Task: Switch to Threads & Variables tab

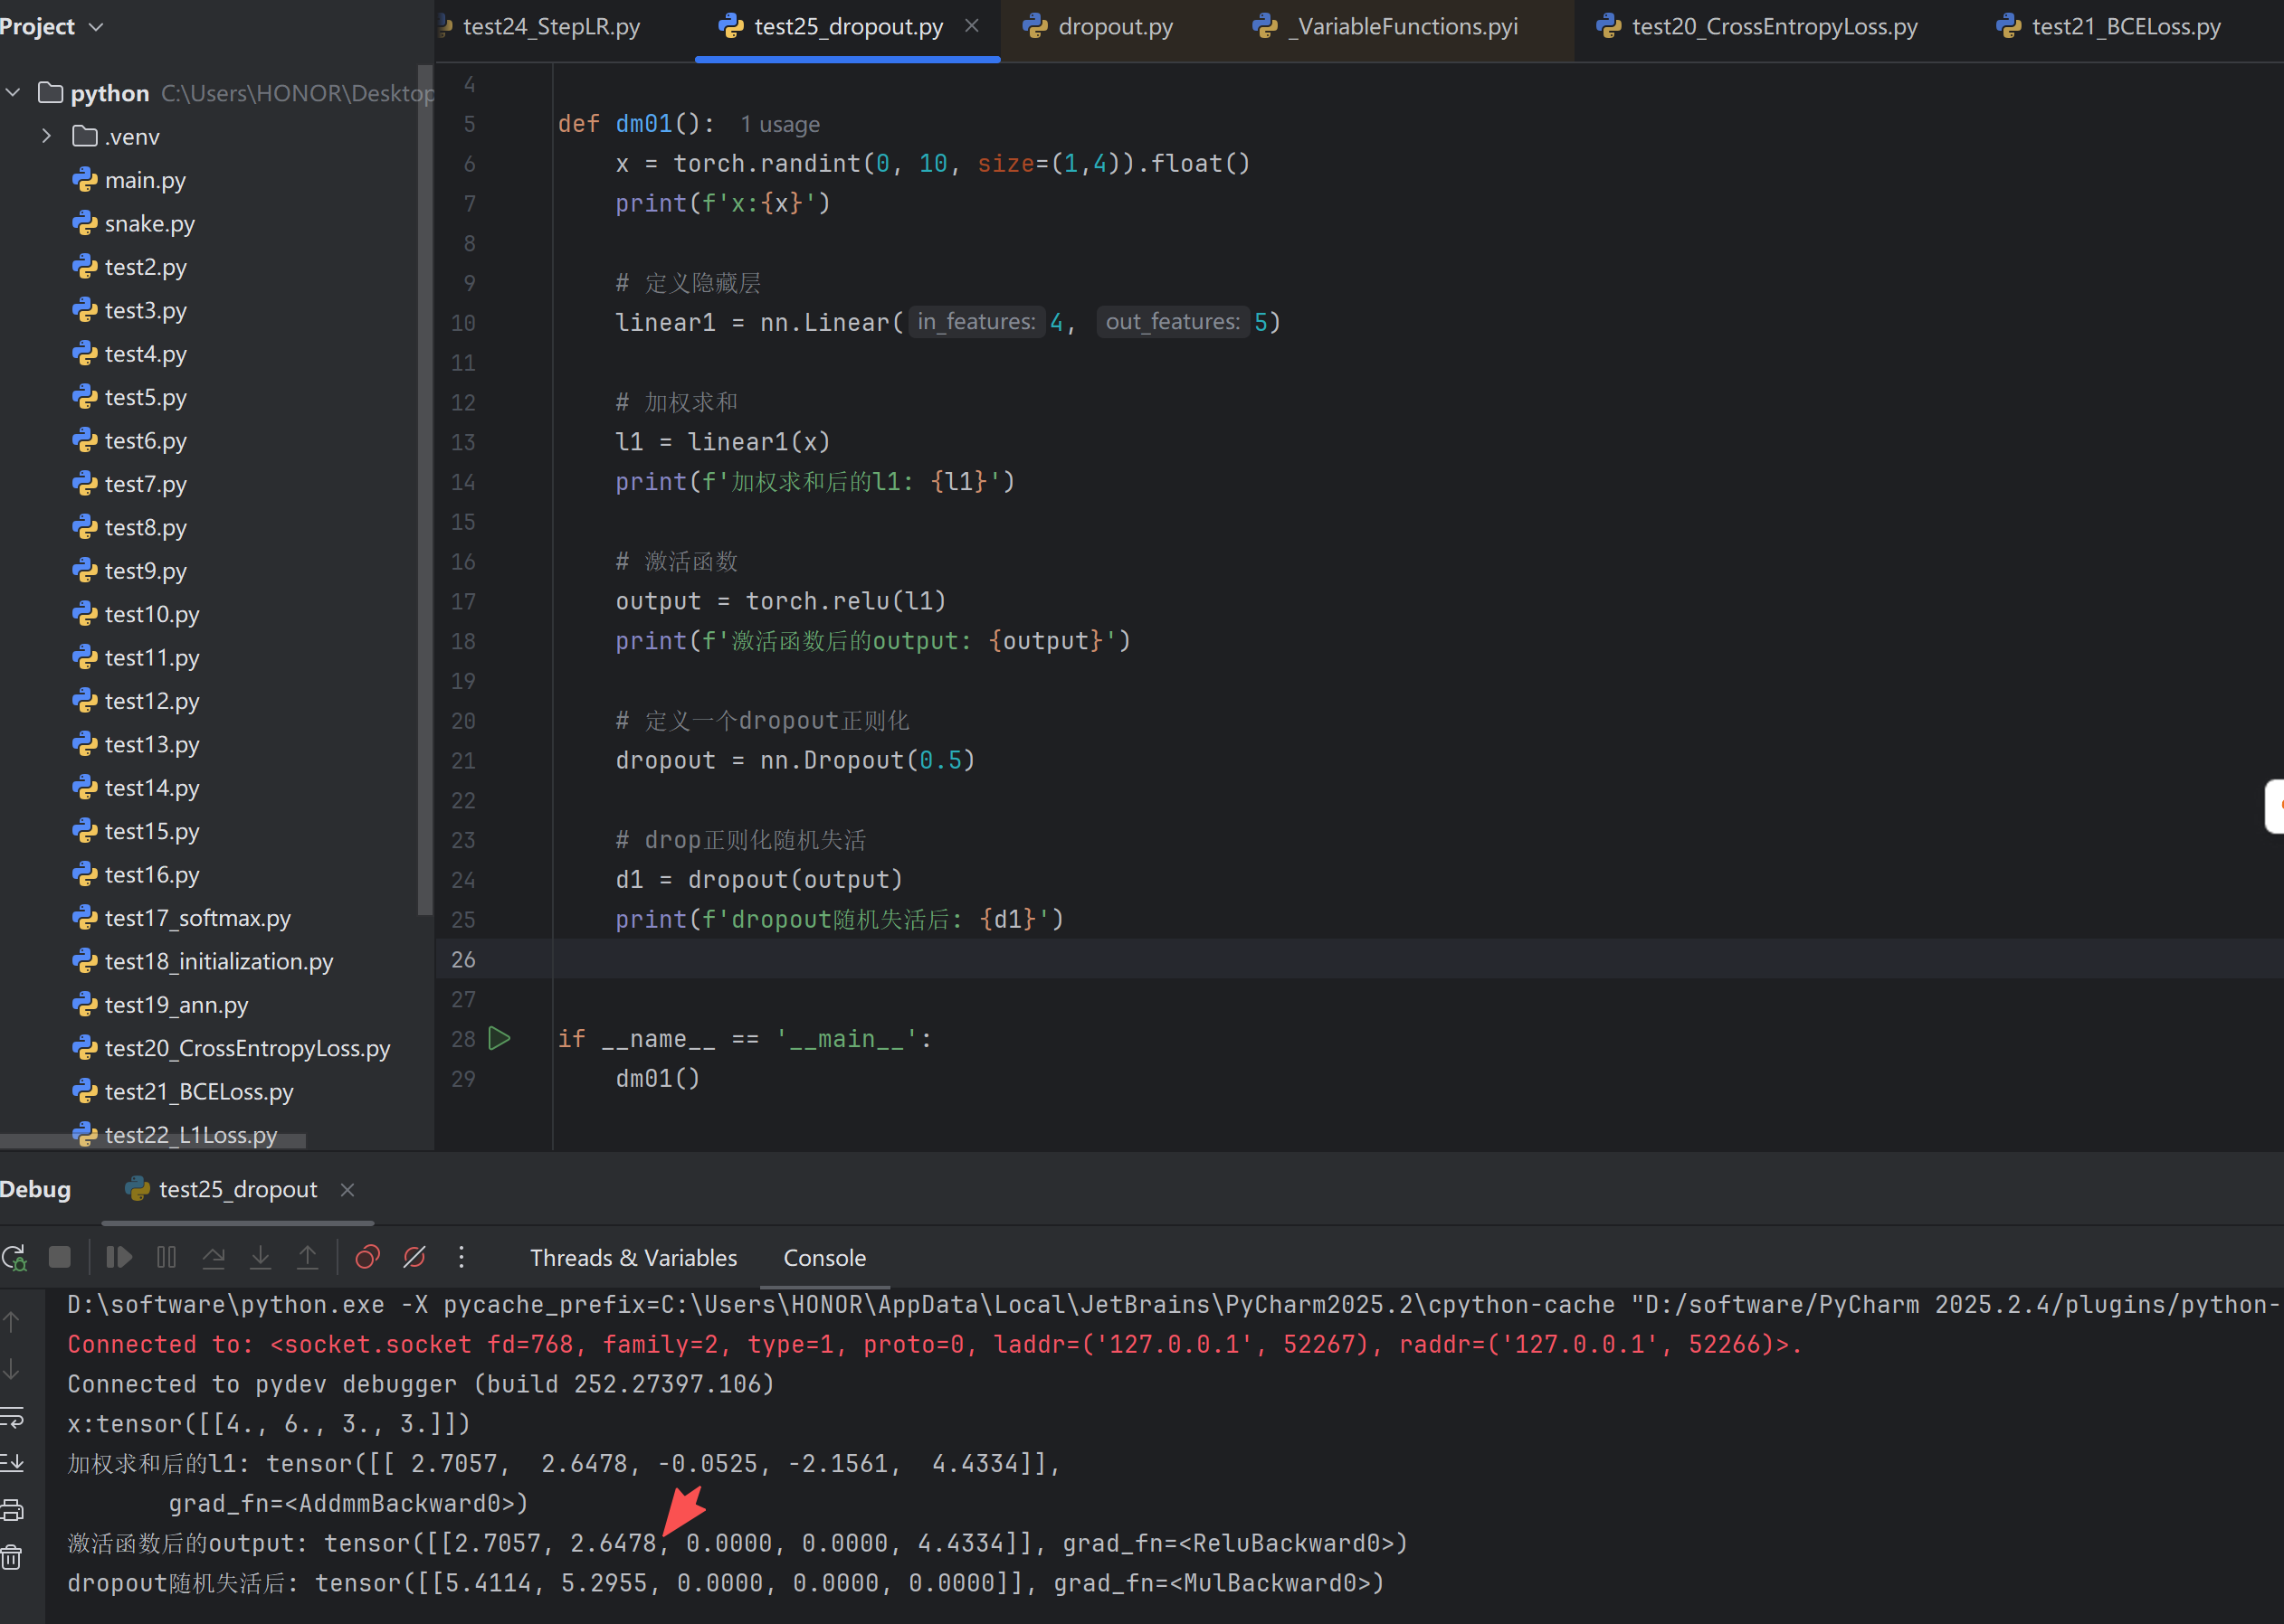Action: [x=633, y=1258]
